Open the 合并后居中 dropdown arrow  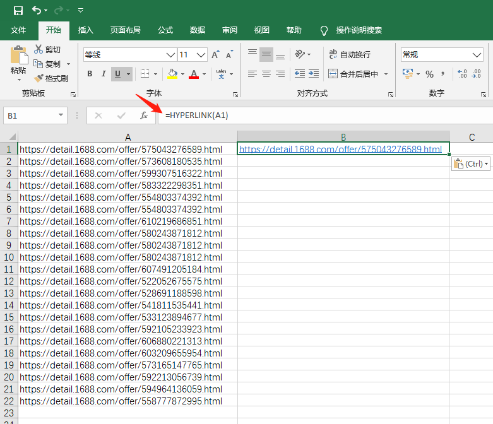(x=386, y=74)
